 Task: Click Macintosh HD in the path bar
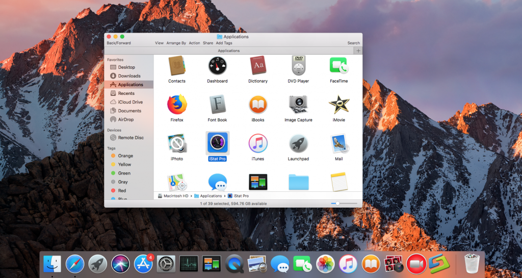(x=173, y=196)
